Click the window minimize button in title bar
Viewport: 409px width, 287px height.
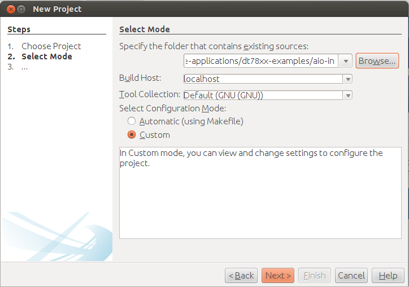pyautogui.click(x=21, y=9)
